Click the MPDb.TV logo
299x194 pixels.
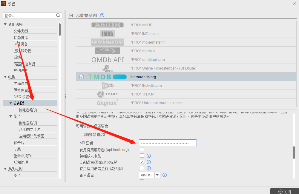click(107, 51)
